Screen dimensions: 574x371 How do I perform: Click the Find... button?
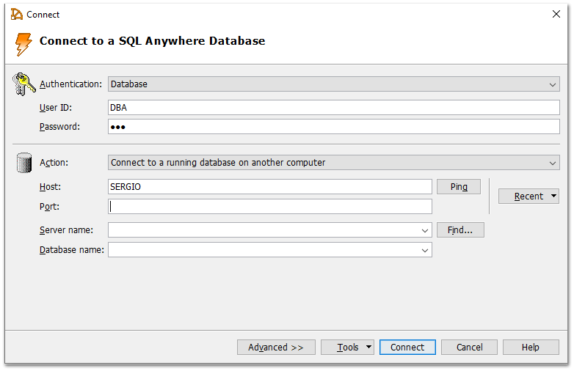coord(460,230)
